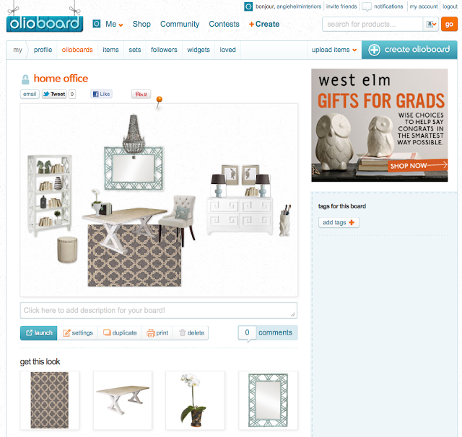The width and height of the screenshot is (462, 437).
Task: Delete this olioboard
Action: pos(191,333)
